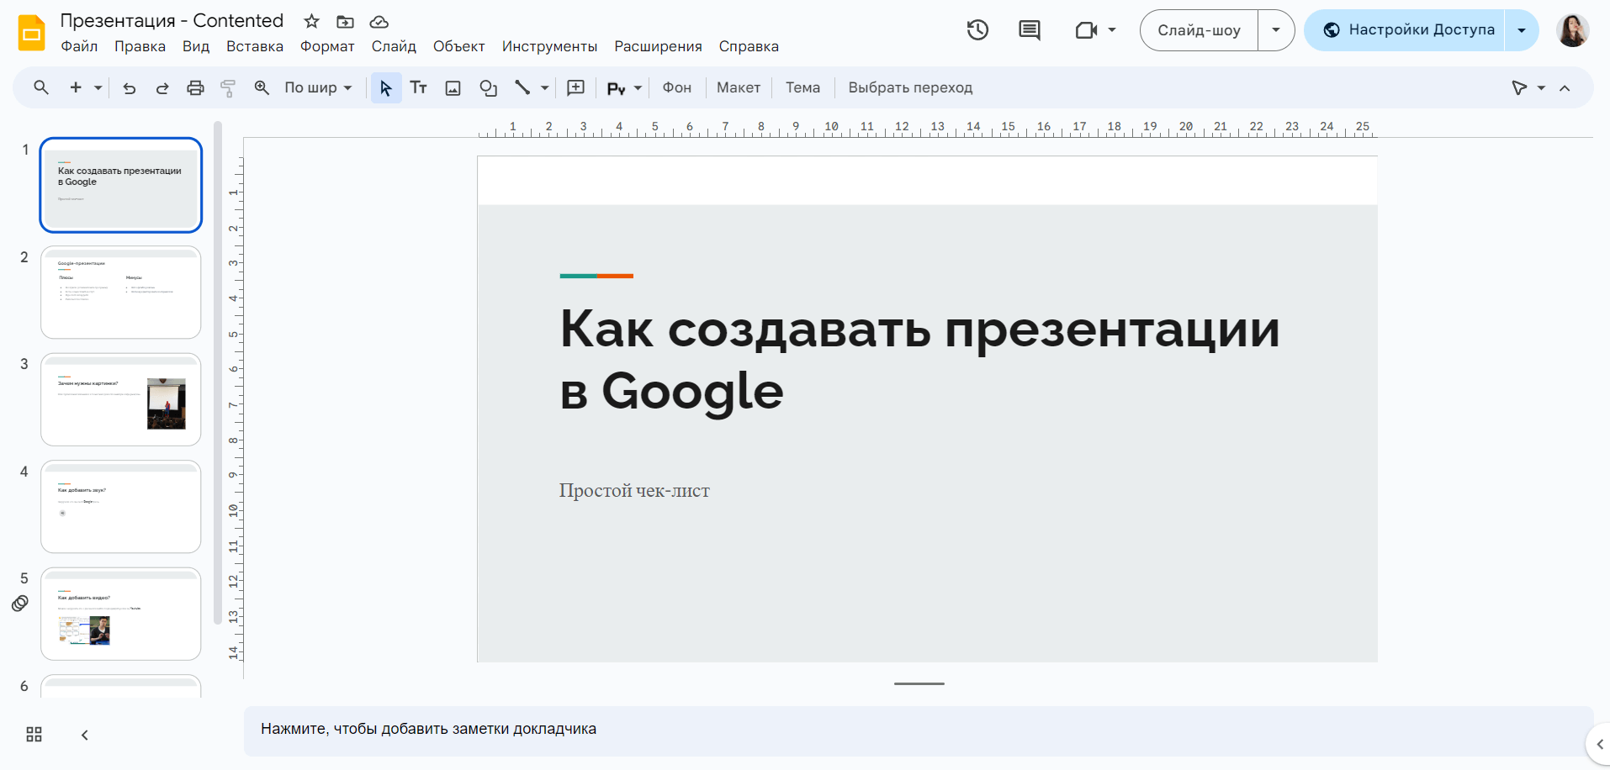Collapse the slide filmstrip panel

click(x=84, y=735)
